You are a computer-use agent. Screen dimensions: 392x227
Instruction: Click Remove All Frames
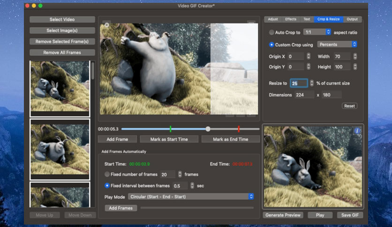coord(62,53)
